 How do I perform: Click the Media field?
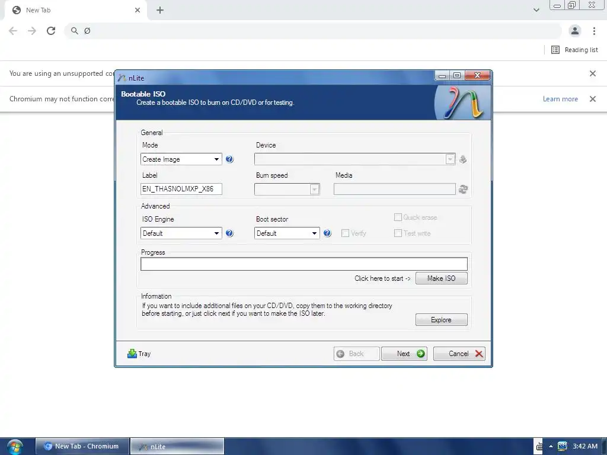coord(394,189)
